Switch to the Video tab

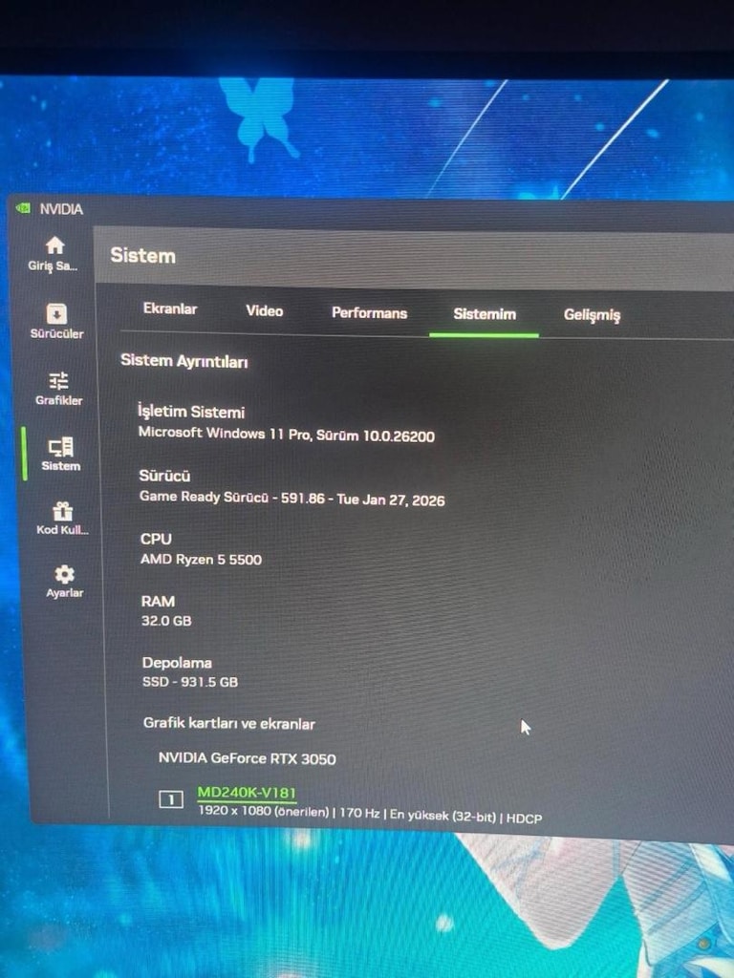(x=265, y=310)
